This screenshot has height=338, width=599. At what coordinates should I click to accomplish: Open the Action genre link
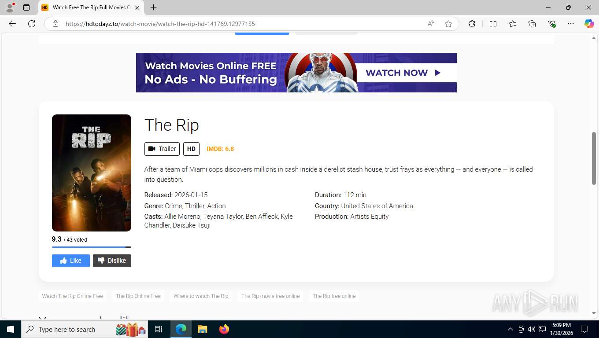click(216, 206)
